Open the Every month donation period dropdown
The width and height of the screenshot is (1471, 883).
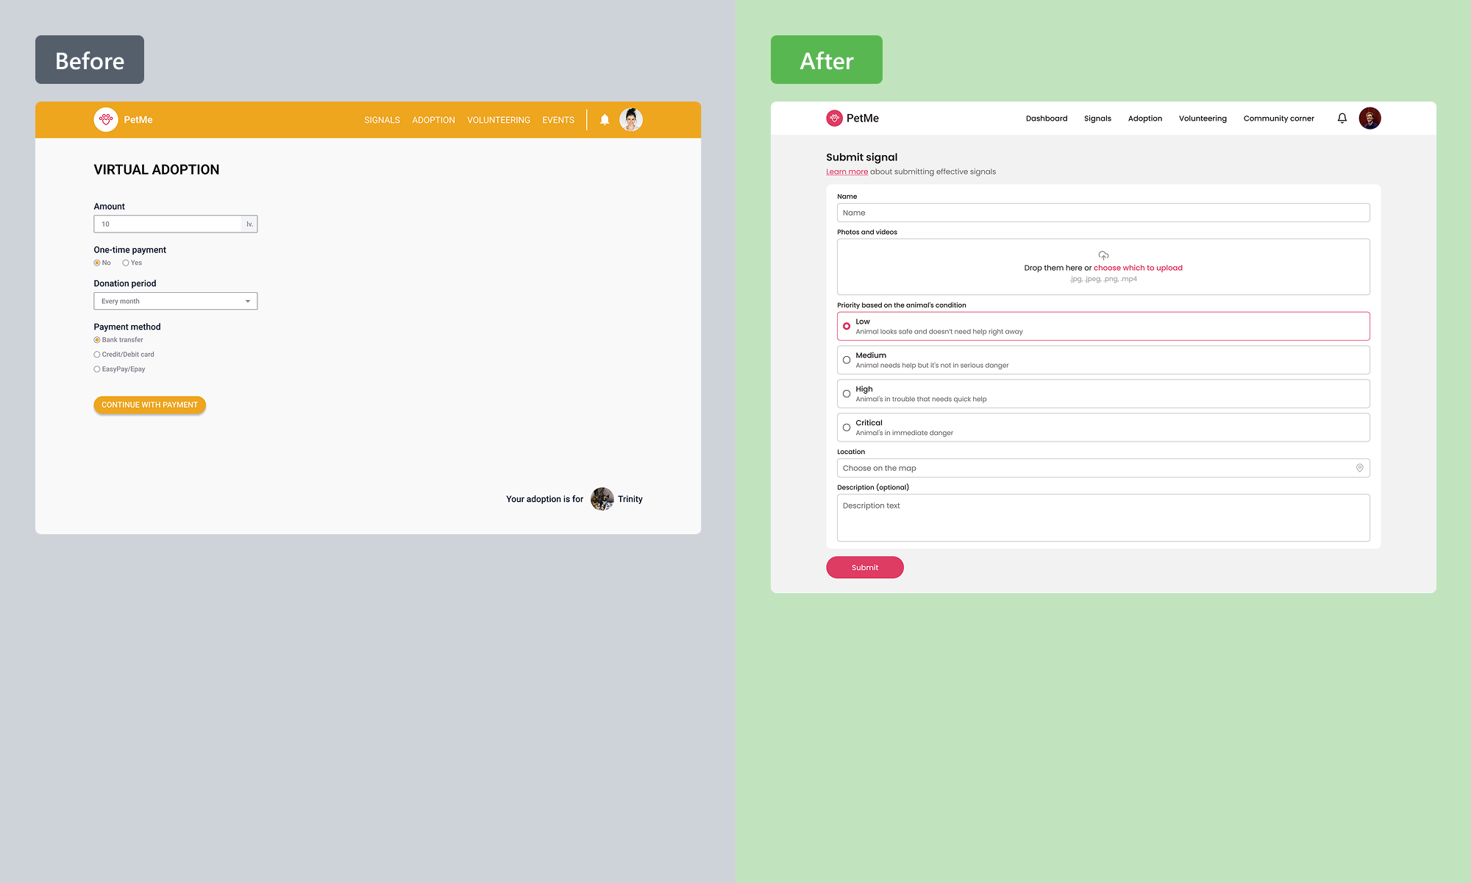pos(175,301)
